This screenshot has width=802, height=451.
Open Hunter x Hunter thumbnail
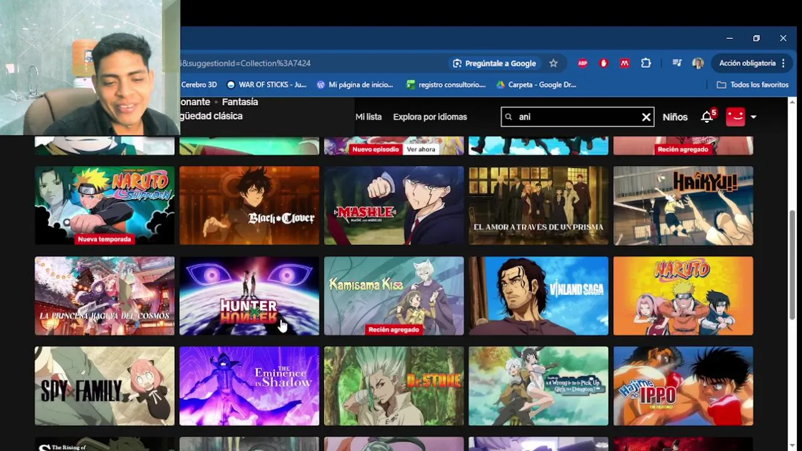point(249,296)
